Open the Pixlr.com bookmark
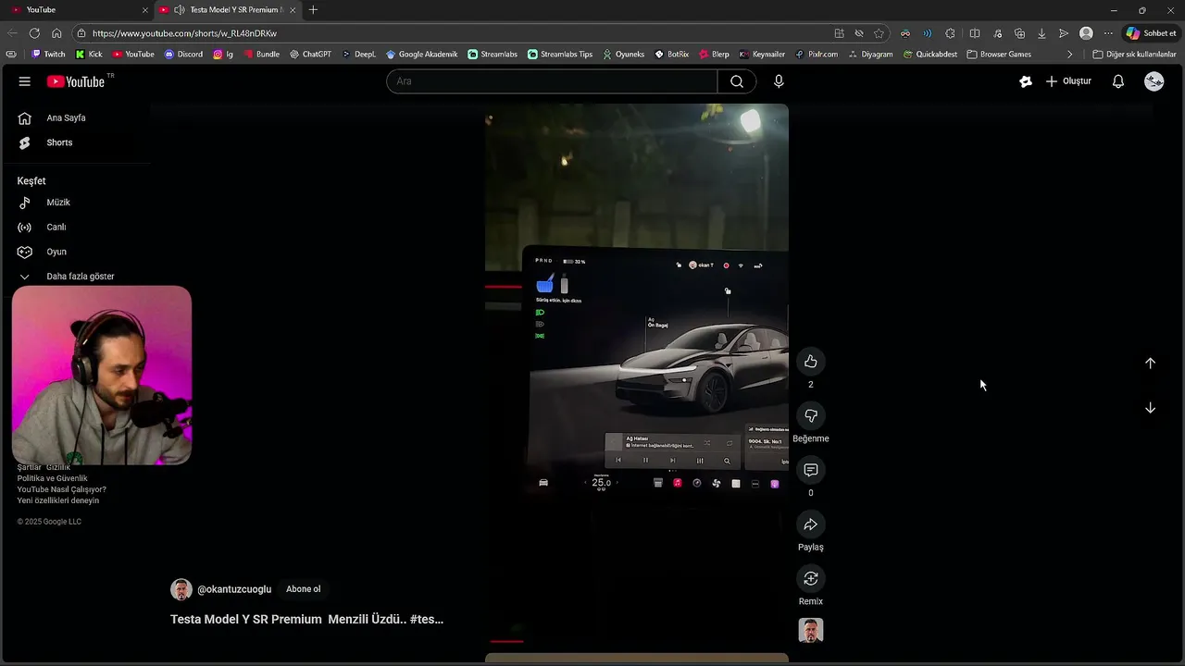The height and width of the screenshot is (666, 1185). (816, 55)
